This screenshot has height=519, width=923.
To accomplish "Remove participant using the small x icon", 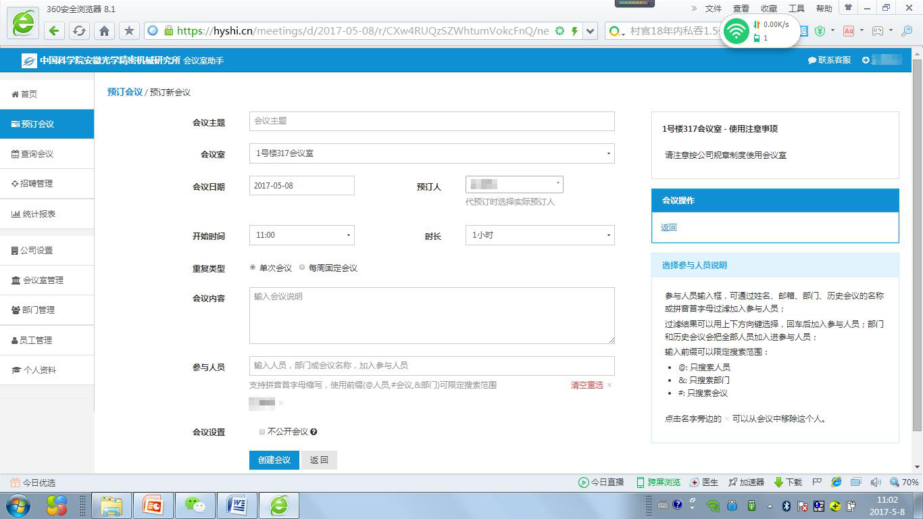I will [x=281, y=403].
